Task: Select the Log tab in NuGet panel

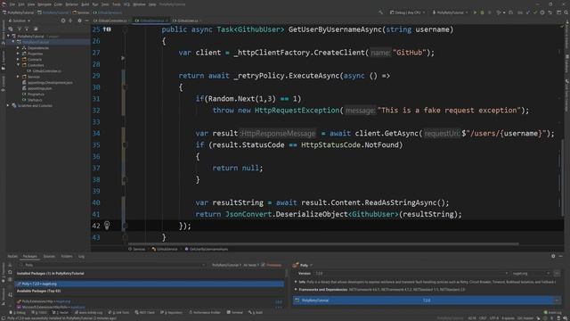Action: click(81, 256)
